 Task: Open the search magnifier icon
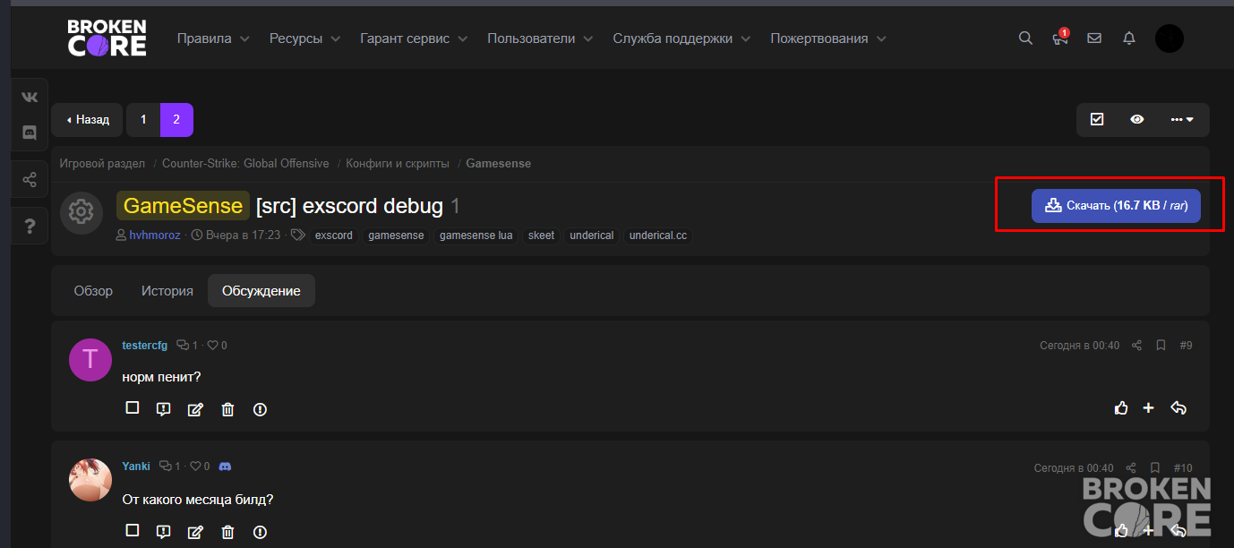pyautogui.click(x=1025, y=39)
